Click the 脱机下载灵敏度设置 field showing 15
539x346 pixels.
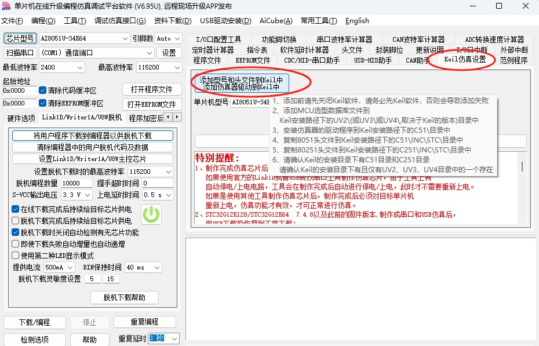[x=111, y=279]
